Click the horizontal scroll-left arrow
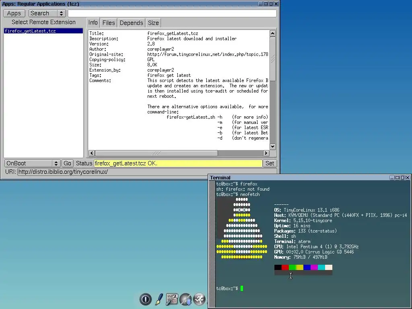Image resolution: width=412 pixels, height=309 pixels. tap(91, 153)
